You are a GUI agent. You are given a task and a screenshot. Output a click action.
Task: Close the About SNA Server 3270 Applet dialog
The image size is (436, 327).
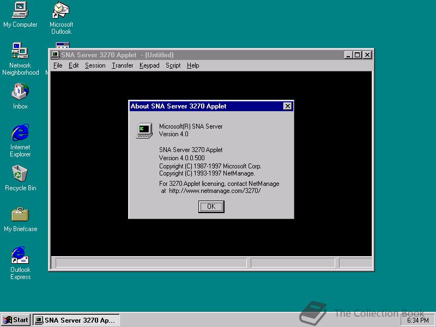tap(288, 106)
